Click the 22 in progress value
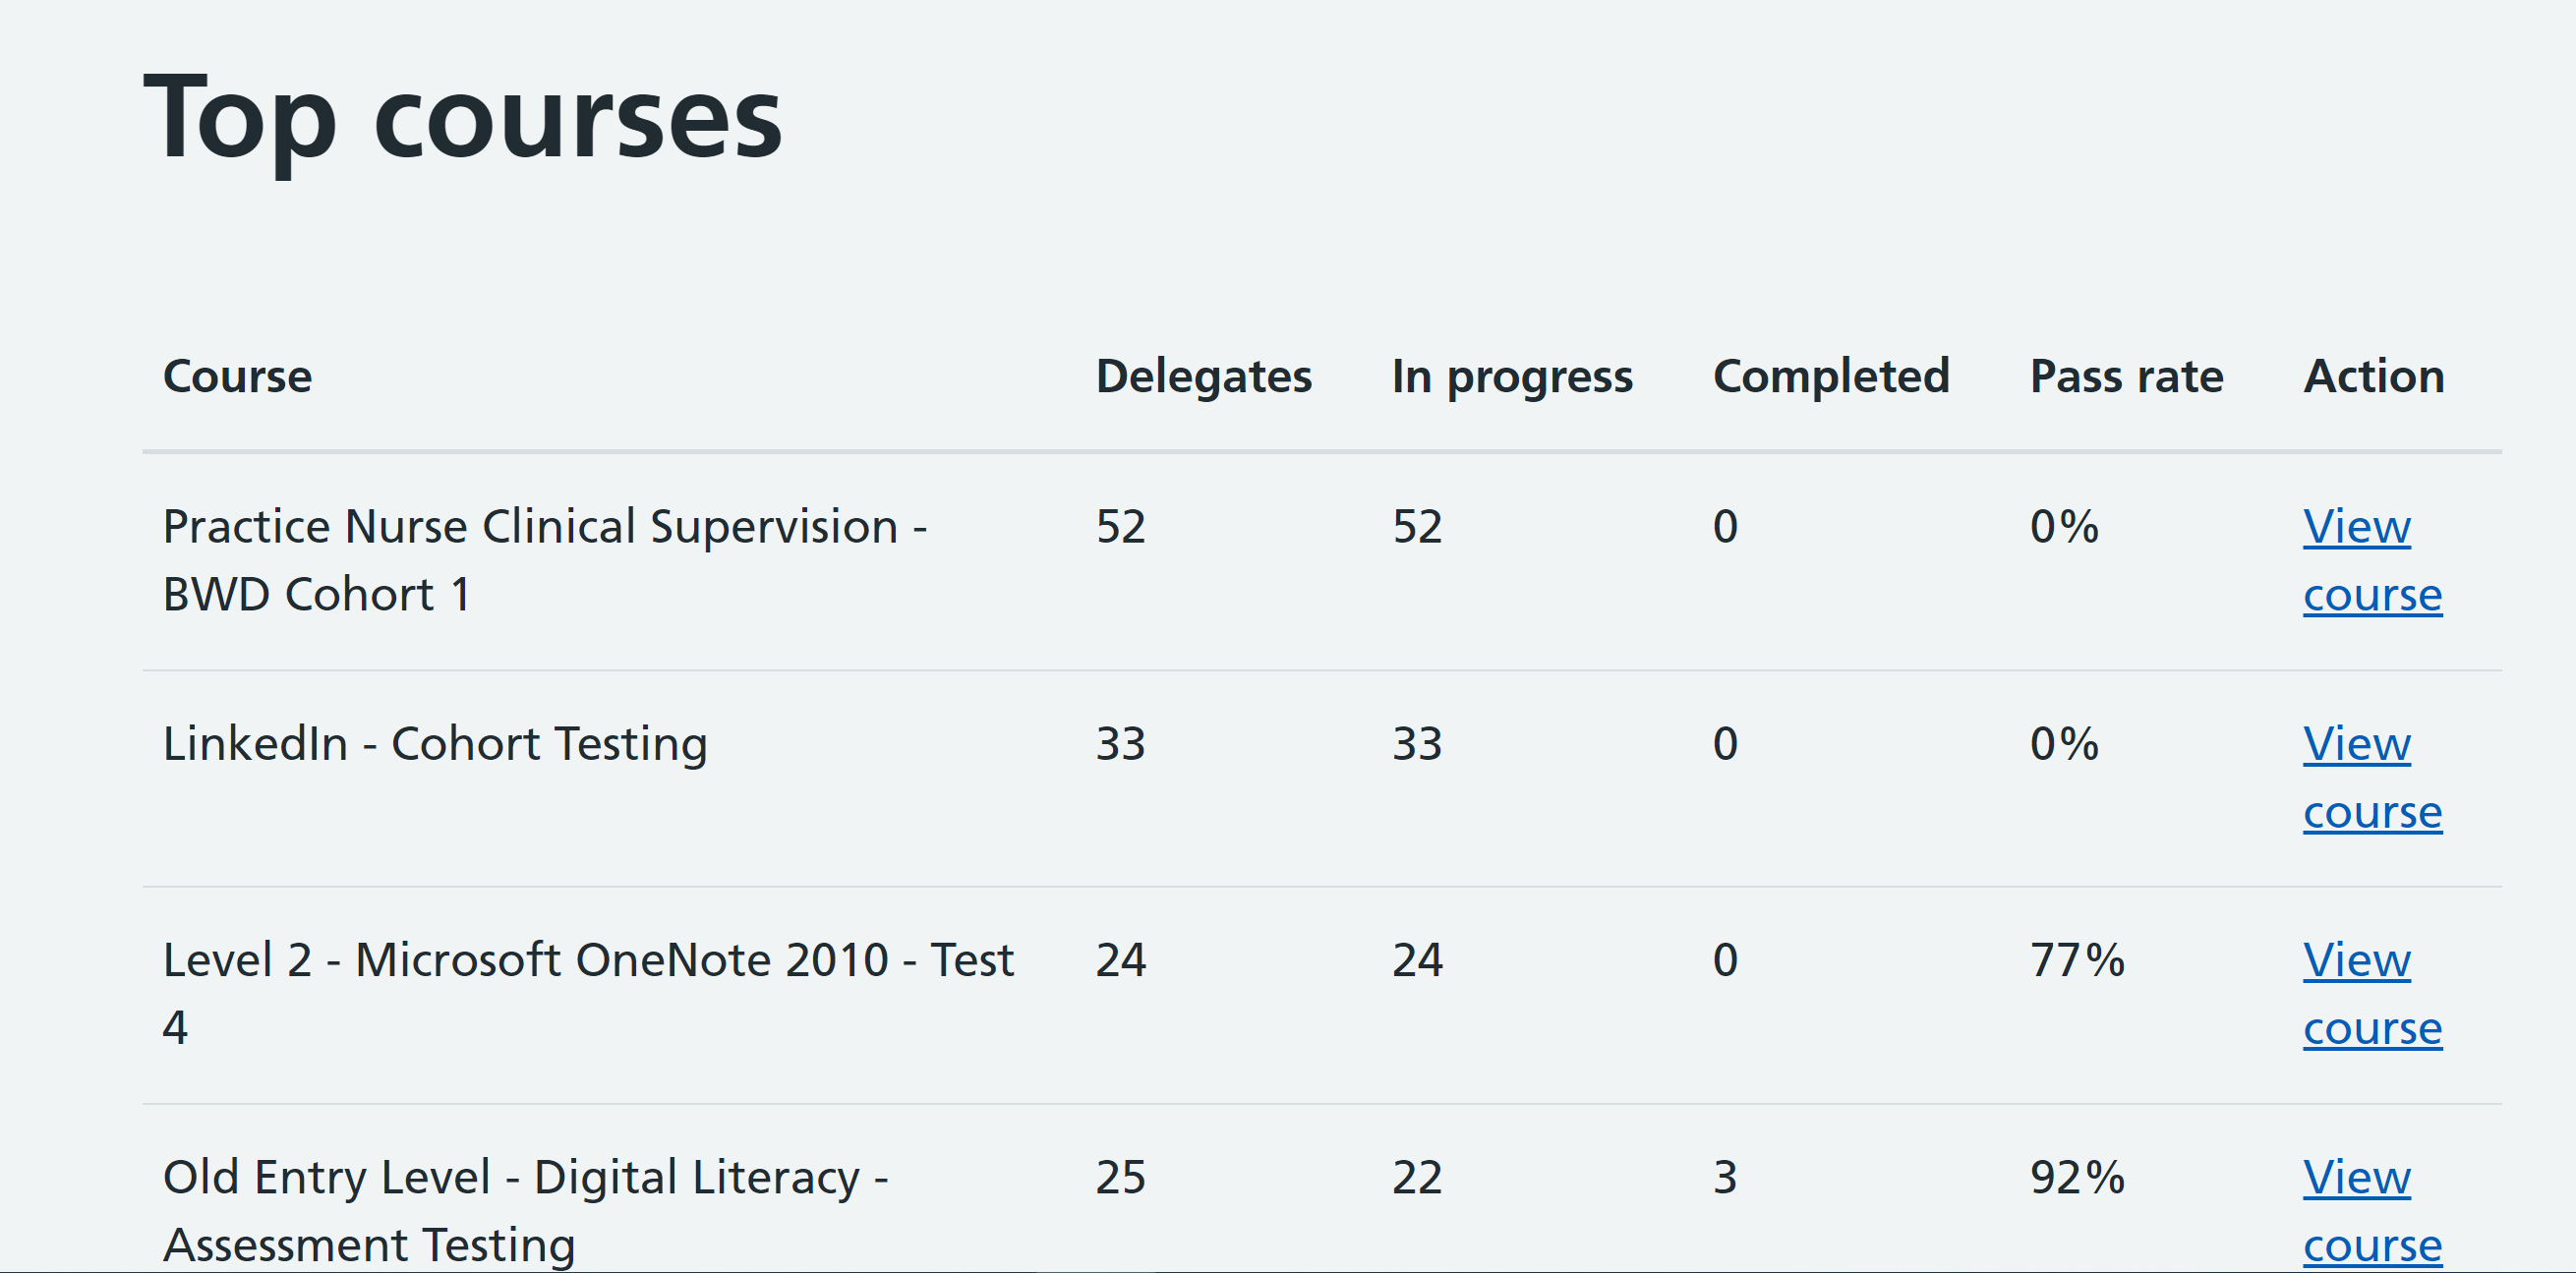The height and width of the screenshot is (1273, 2576). (1417, 1178)
